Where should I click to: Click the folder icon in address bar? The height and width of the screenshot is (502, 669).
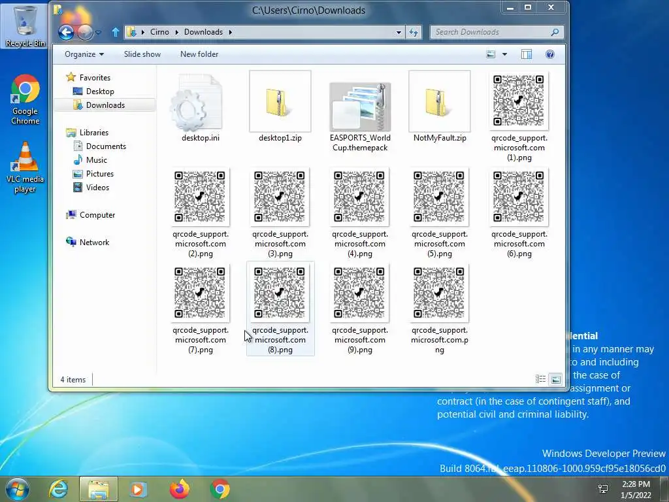point(132,32)
